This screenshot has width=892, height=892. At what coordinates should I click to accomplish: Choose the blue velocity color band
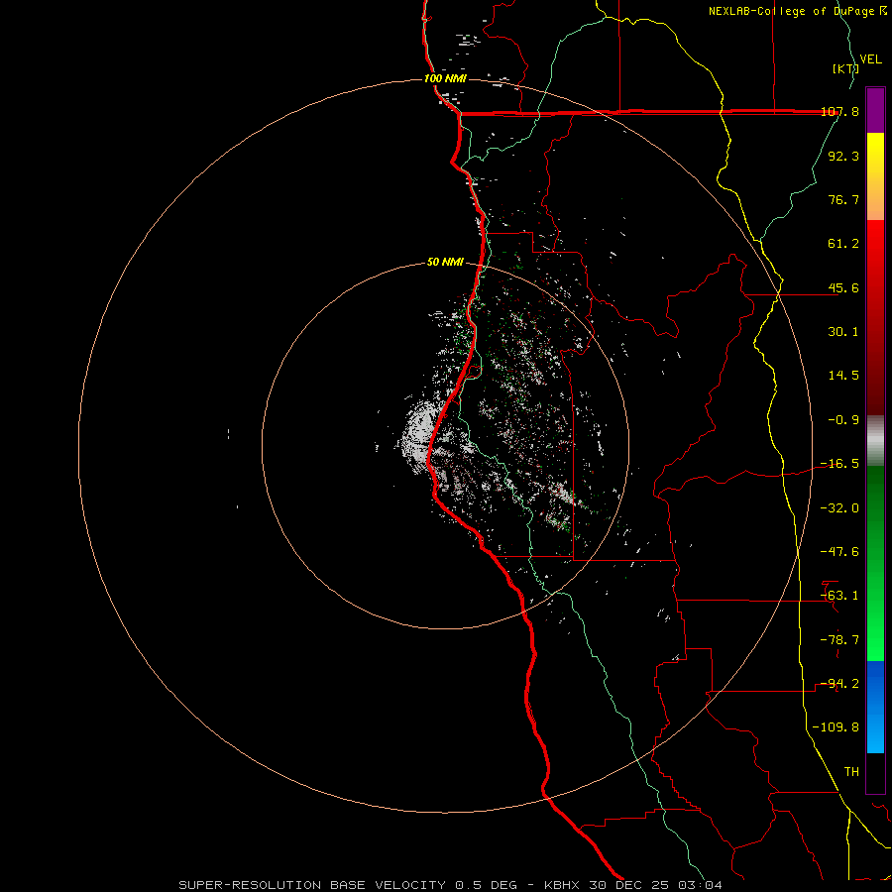point(875,706)
